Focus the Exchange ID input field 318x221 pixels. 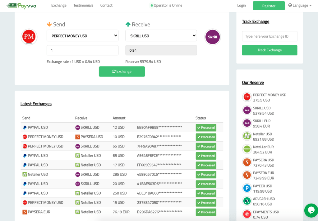pyautogui.click(x=270, y=36)
